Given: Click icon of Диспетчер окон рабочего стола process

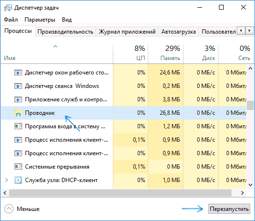Looking at the screenshot, I should tap(18, 73).
